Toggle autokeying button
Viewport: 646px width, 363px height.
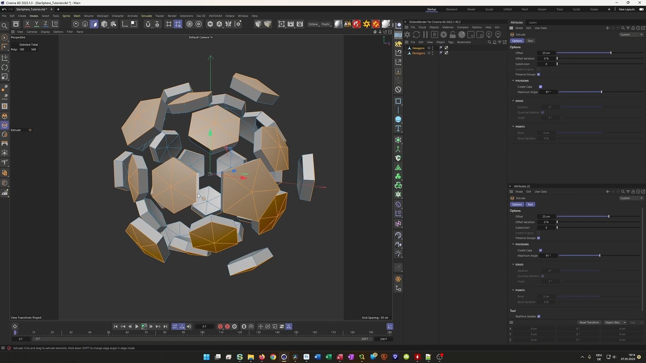pos(227,326)
